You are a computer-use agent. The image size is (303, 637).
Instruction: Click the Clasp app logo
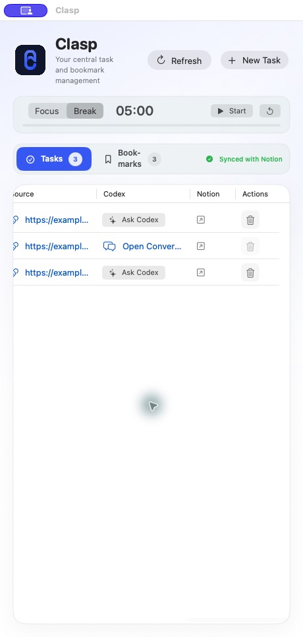click(30, 60)
